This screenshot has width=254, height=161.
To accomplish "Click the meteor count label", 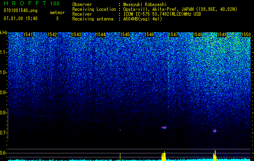I will [x=57, y=12].
